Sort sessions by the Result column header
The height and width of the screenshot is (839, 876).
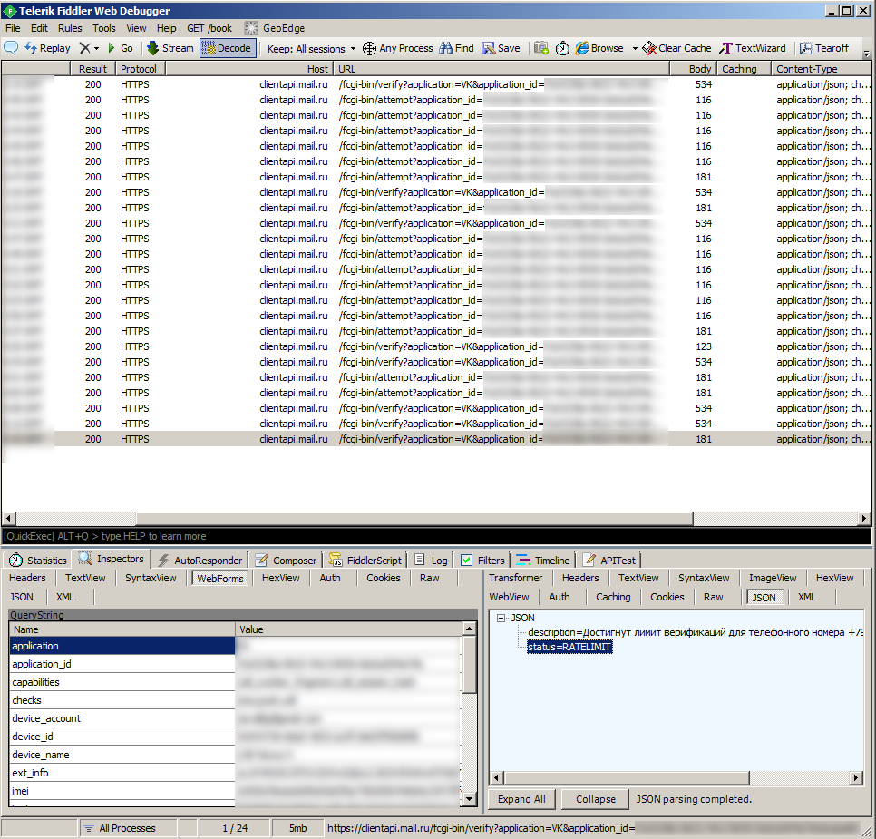92,69
